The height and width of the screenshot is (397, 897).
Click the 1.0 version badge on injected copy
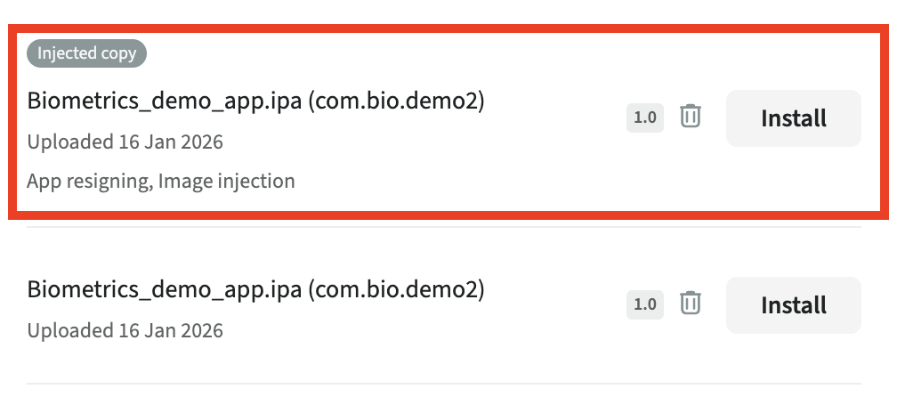click(x=645, y=117)
